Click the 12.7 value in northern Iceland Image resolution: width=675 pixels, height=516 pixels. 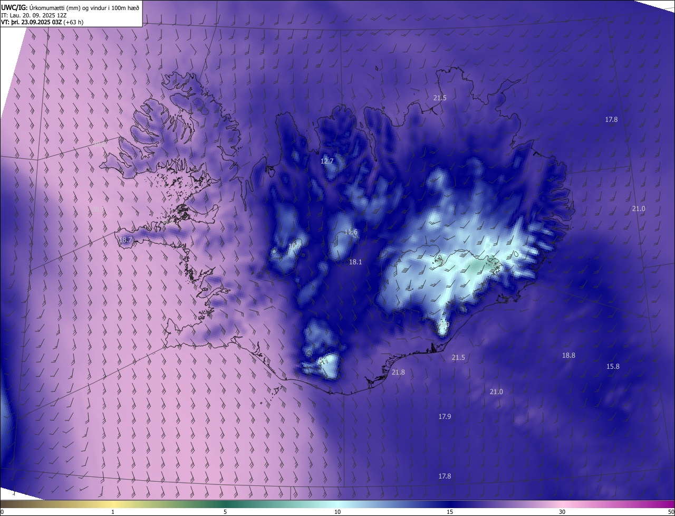pos(327,161)
